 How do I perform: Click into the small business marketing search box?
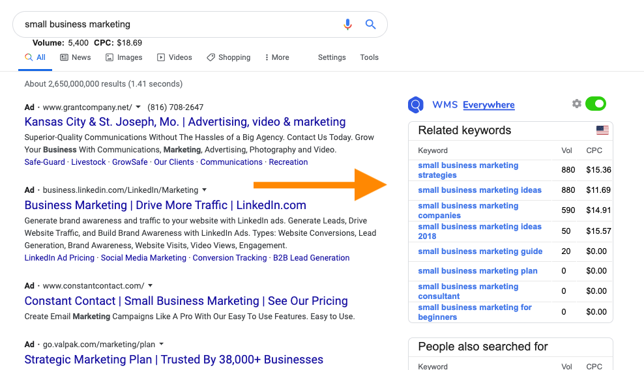(177, 25)
